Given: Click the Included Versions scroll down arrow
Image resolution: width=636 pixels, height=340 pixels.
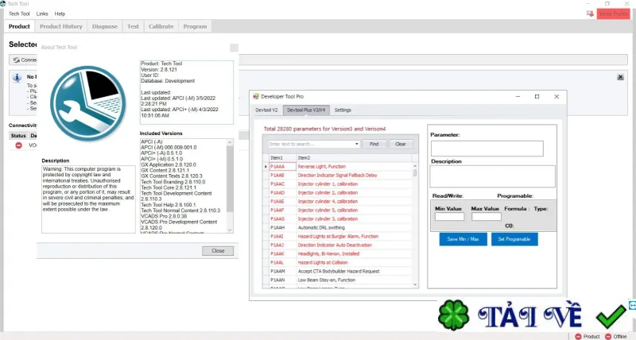Looking at the screenshot, I should pyautogui.click(x=230, y=230).
